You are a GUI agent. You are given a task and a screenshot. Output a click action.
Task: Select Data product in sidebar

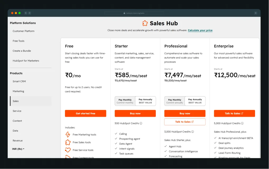click(x=15, y=131)
